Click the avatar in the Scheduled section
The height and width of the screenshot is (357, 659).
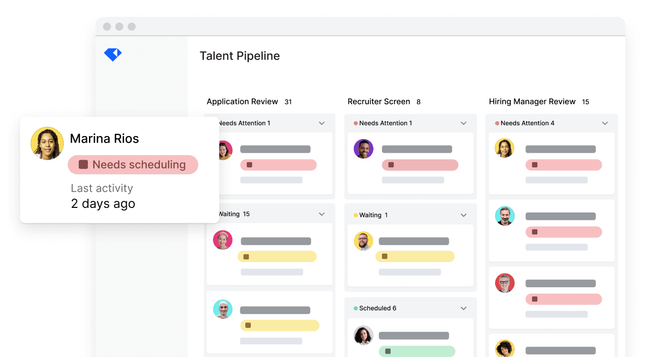click(363, 335)
